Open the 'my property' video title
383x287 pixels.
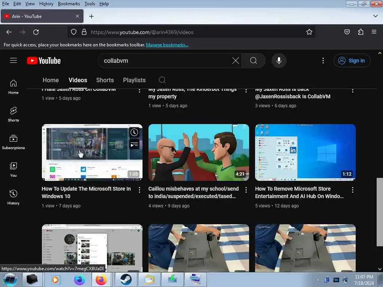pos(193,94)
